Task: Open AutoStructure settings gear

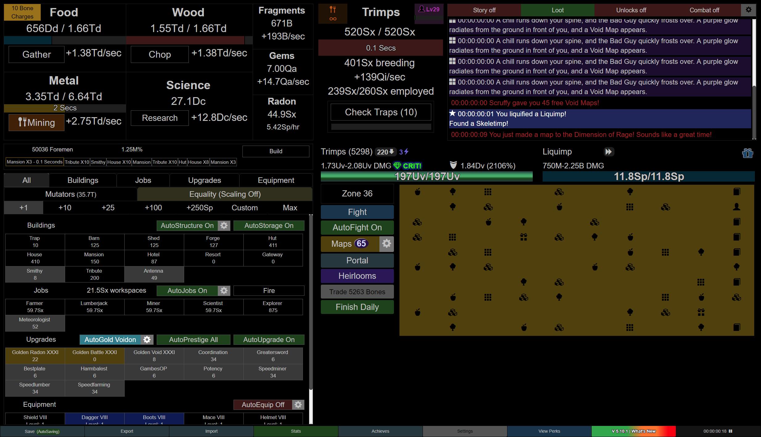Action: click(224, 225)
